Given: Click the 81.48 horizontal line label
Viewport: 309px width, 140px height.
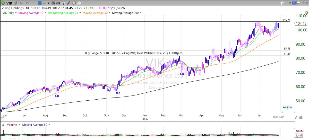Looking at the screenshot, I should 287,54.
